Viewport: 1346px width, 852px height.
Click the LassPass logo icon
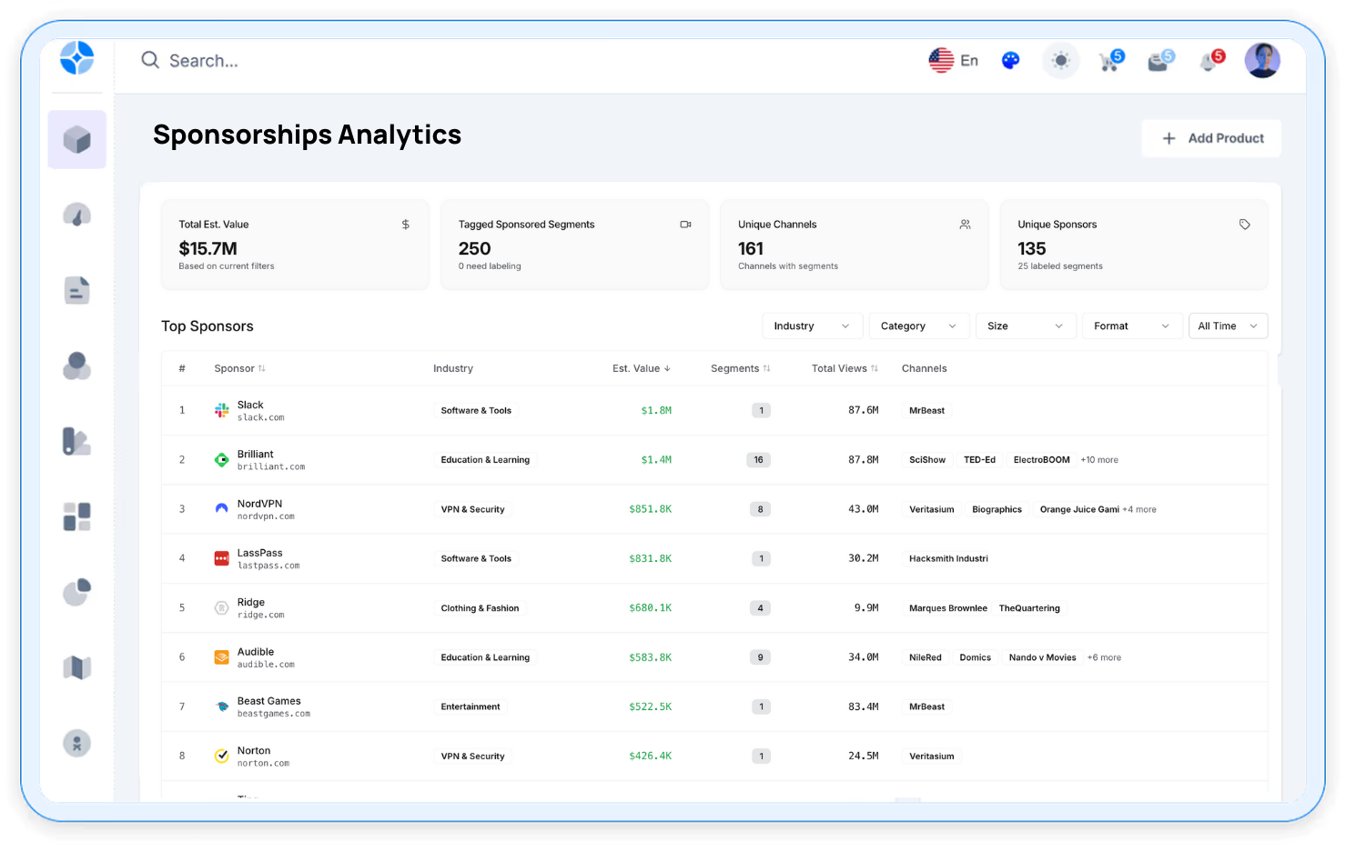(221, 558)
